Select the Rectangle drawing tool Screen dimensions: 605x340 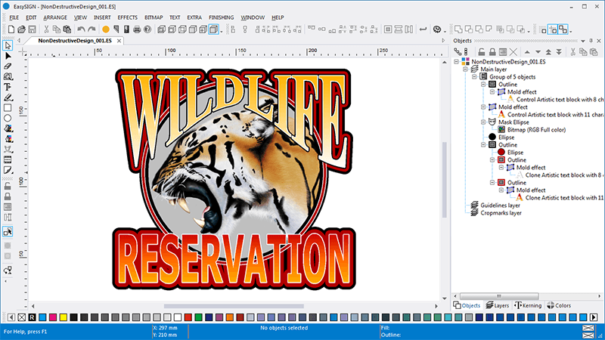tap(8, 108)
